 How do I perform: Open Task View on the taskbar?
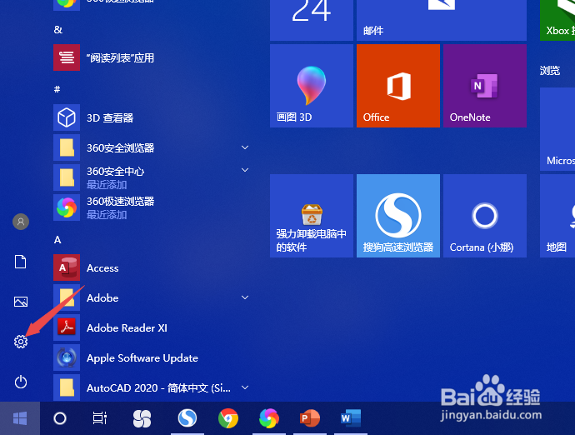coord(100,418)
